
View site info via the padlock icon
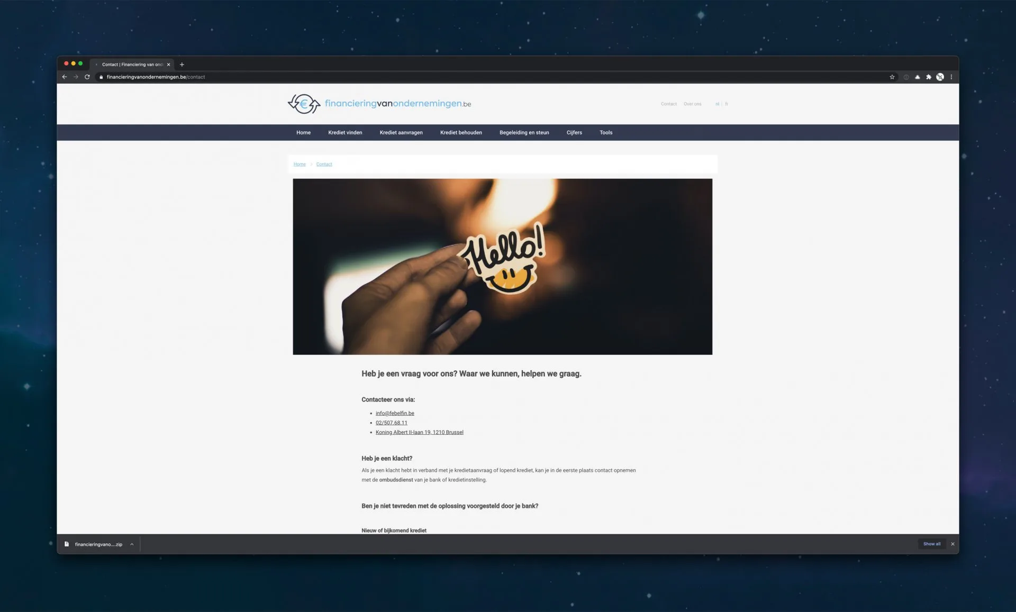coord(101,77)
